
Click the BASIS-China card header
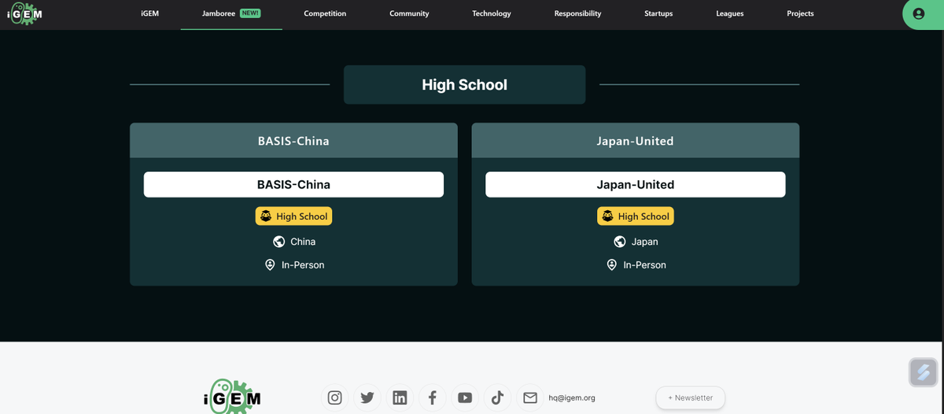pyautogui.click(x=293, y=141)
